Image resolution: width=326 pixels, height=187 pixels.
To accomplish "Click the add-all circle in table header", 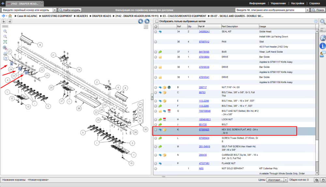I will [x=156, y=27].
